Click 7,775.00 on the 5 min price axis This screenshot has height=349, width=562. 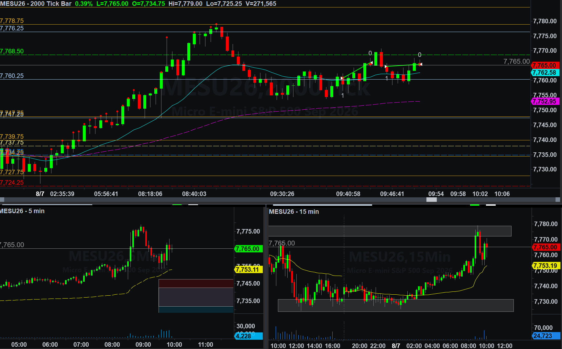[x=248, y=231]
